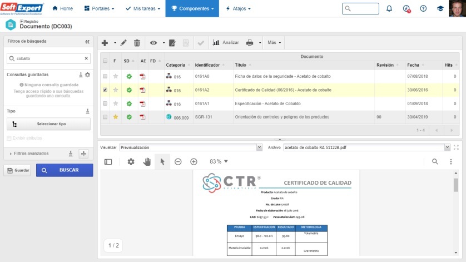Uncheck the selected row 0161A2 checkbox
The image size is (466, 262).
[105, 90]
